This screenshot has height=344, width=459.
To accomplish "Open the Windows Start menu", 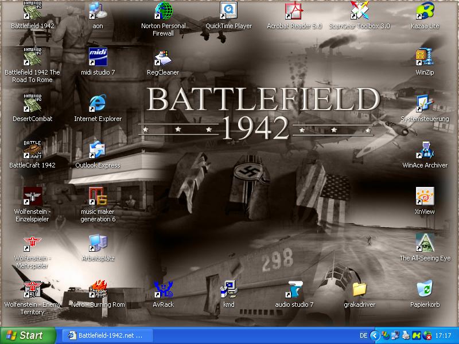I will coord(28,335).
